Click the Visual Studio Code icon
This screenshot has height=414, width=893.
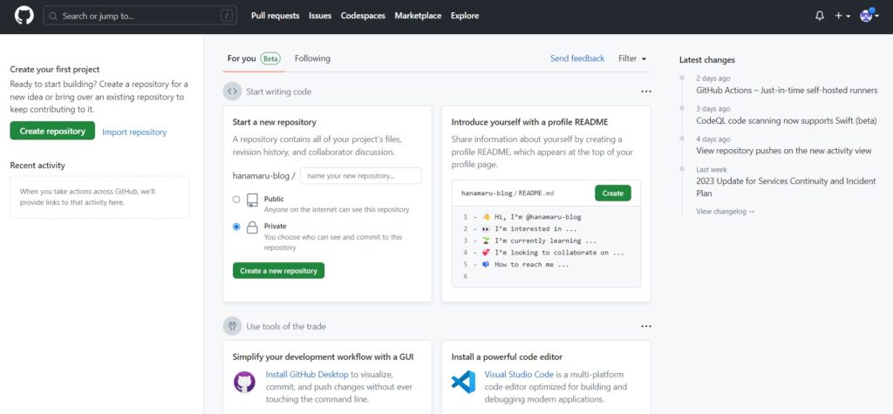[463, 382]
